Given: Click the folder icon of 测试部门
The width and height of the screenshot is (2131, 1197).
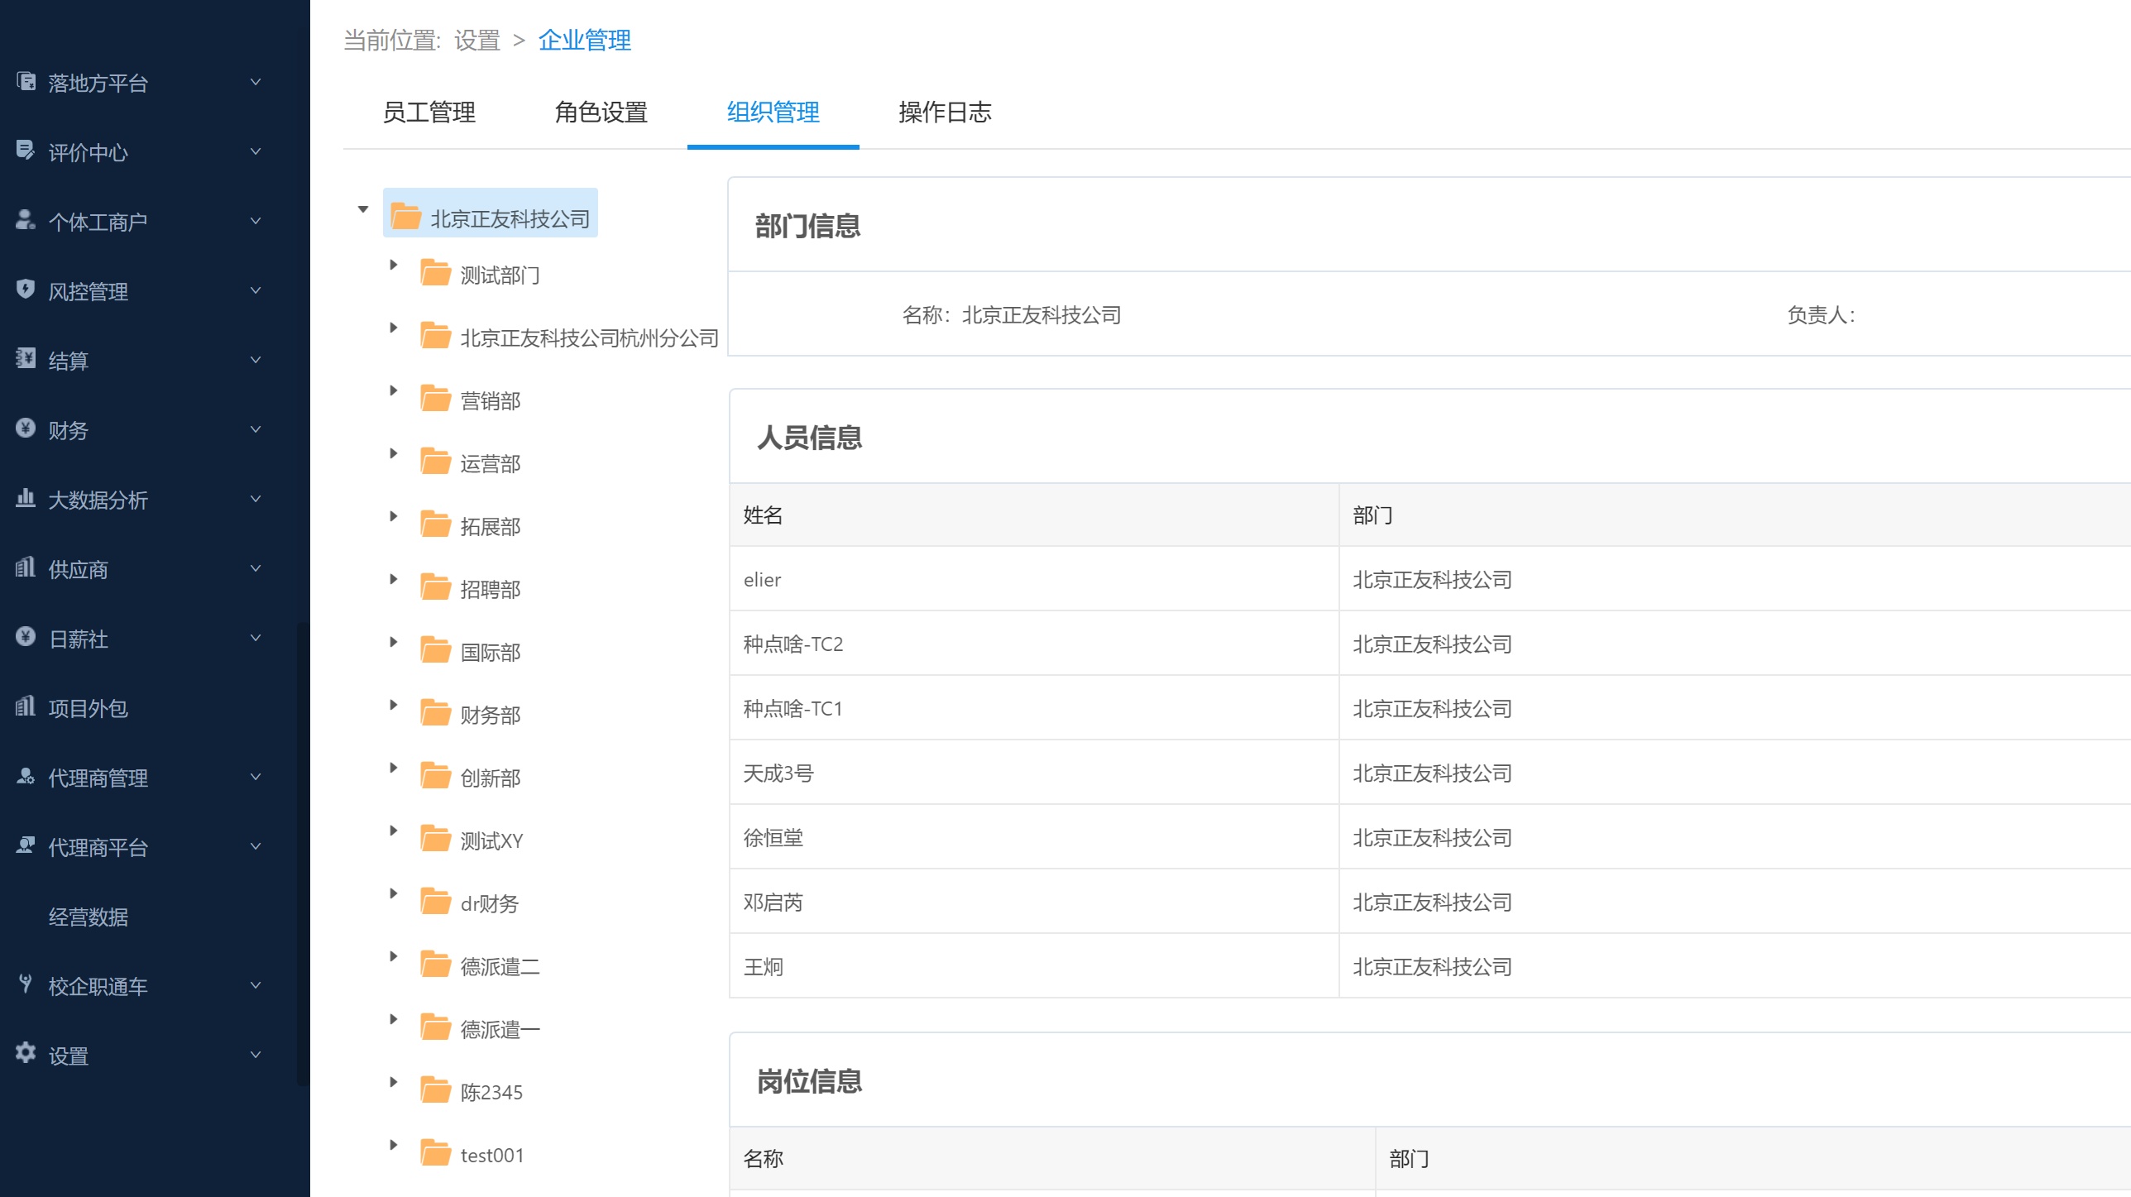Looking at the screenshot, I should 435,272.
